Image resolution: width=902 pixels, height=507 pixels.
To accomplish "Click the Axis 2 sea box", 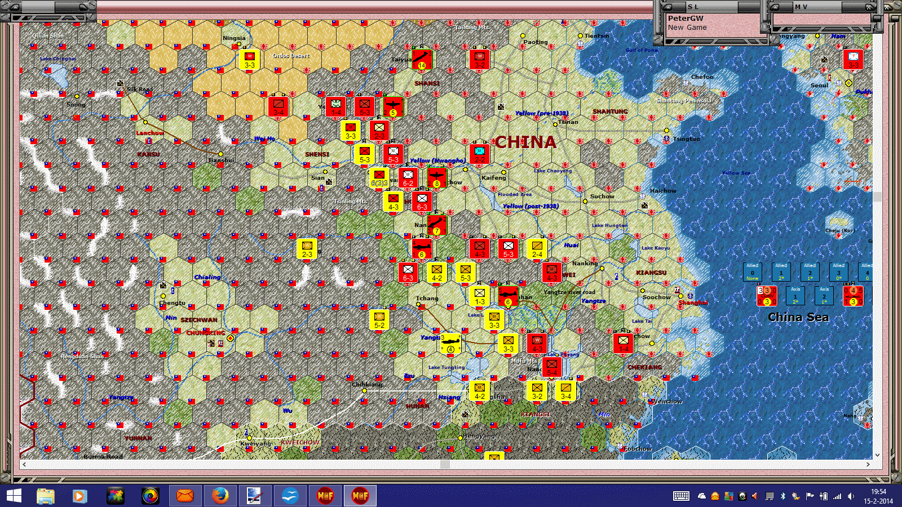I will (x=824, y=296).
